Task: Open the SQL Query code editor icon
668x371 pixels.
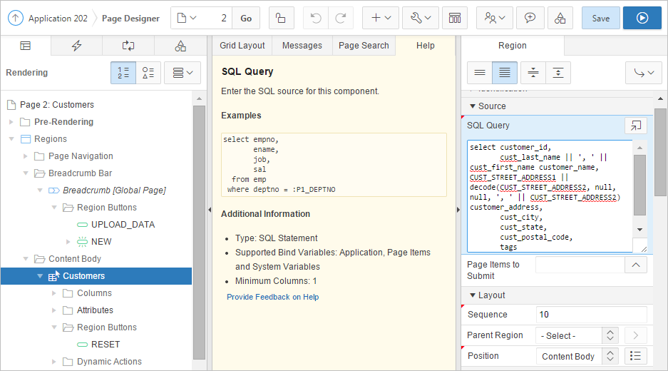Action: [635, 126]
